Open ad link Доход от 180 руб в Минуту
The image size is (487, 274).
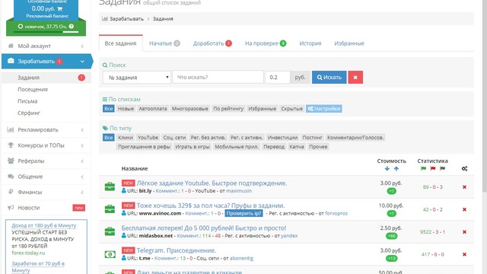44,225
